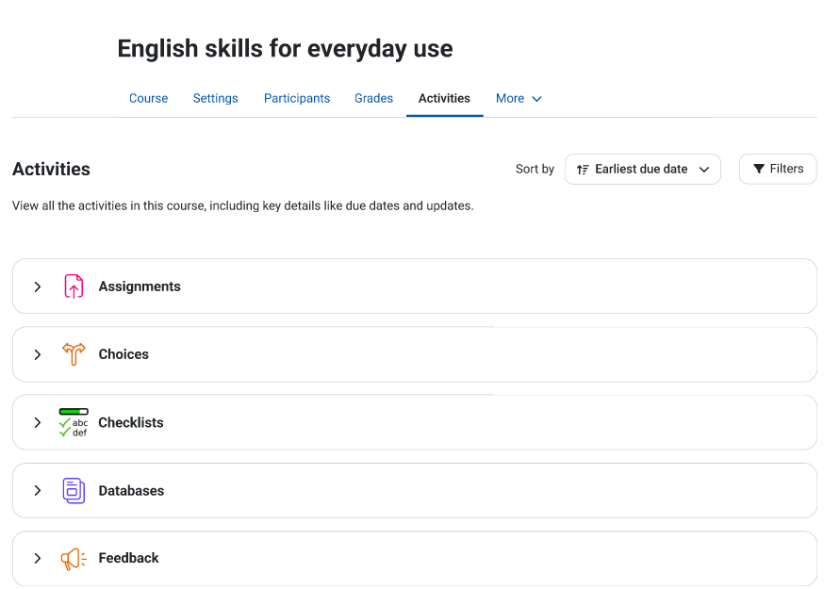Image resolution: width=840 pixels, height=589 pixels.
Task: Open the More navigation dropdown
Action: tap(519, 99)
